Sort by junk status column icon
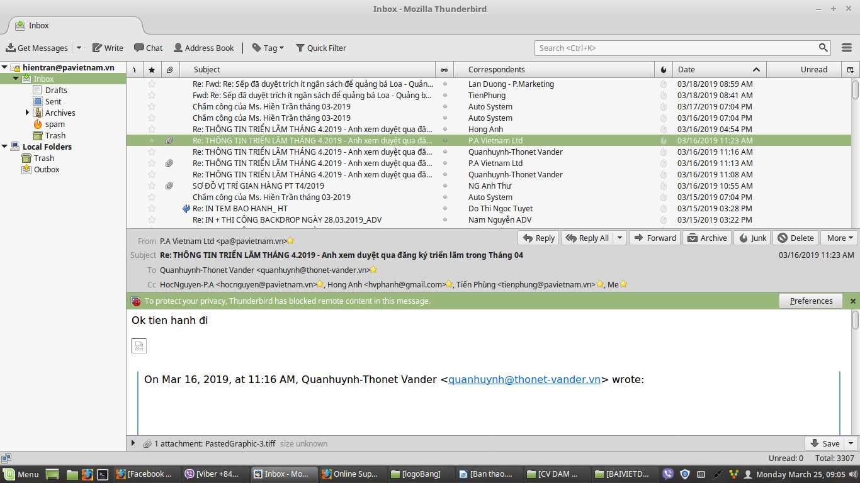Screen dimensions: 860x483 [664, 69]
